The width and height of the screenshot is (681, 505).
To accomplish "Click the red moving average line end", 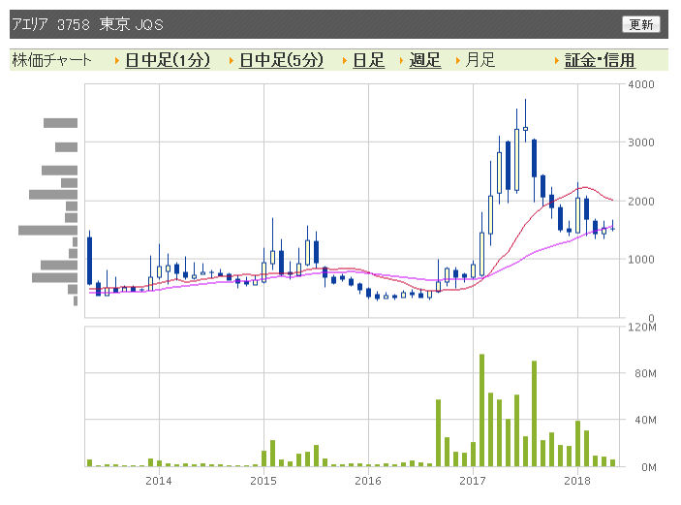I will [611, 200].
